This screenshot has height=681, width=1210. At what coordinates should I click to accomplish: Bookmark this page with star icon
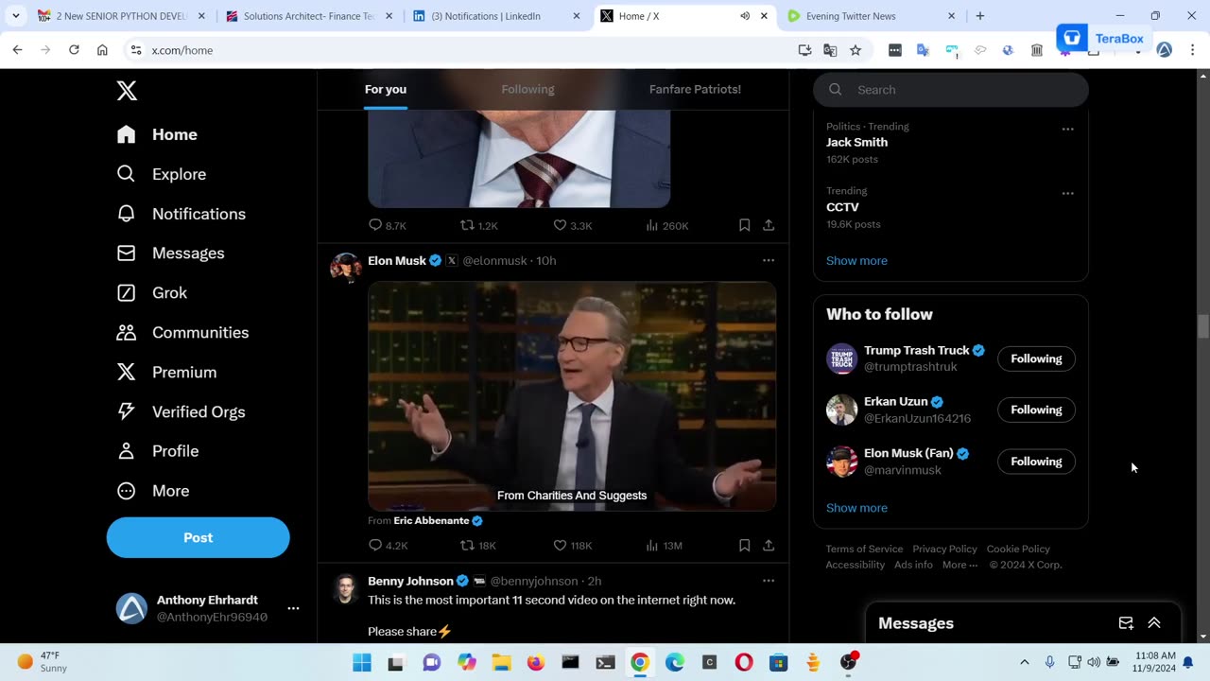pos(856,50)
